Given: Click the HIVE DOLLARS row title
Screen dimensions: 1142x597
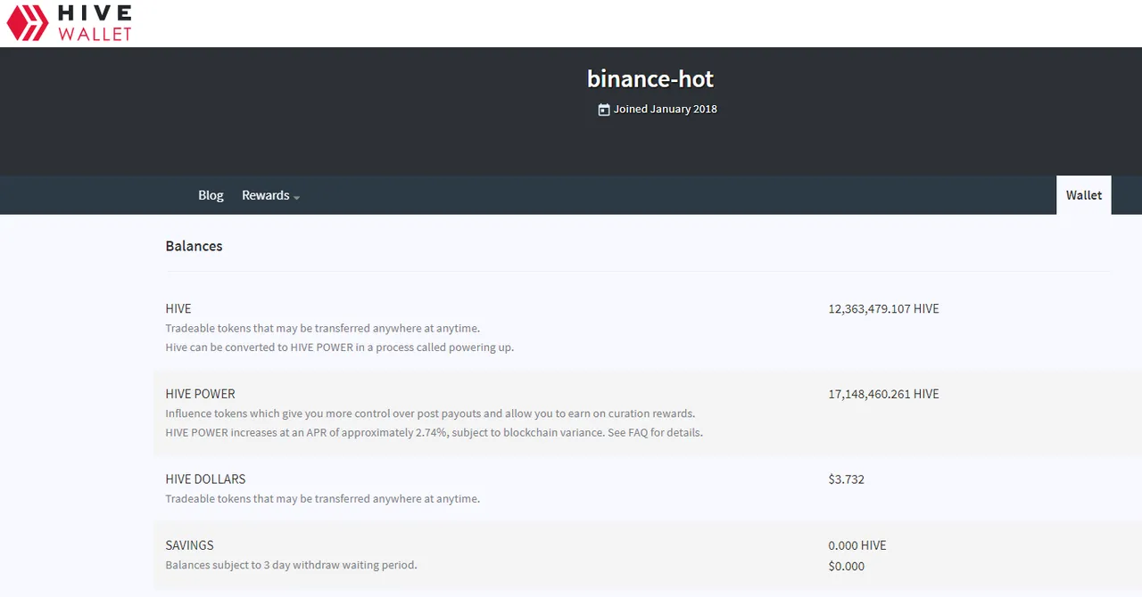Looking at the screenshot, I should click(x=205, y=479).
